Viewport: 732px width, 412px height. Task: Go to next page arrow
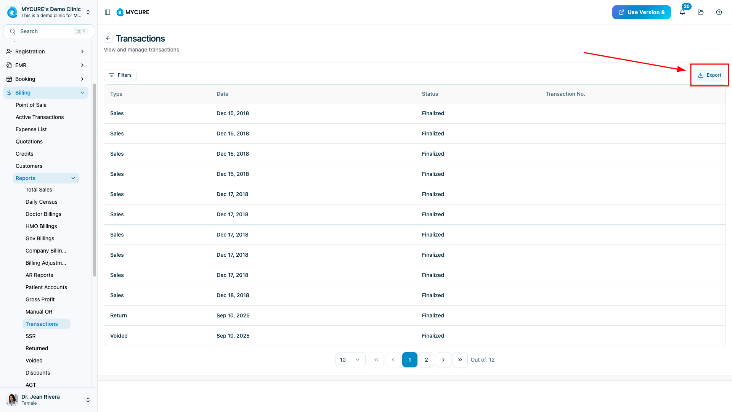443,360
